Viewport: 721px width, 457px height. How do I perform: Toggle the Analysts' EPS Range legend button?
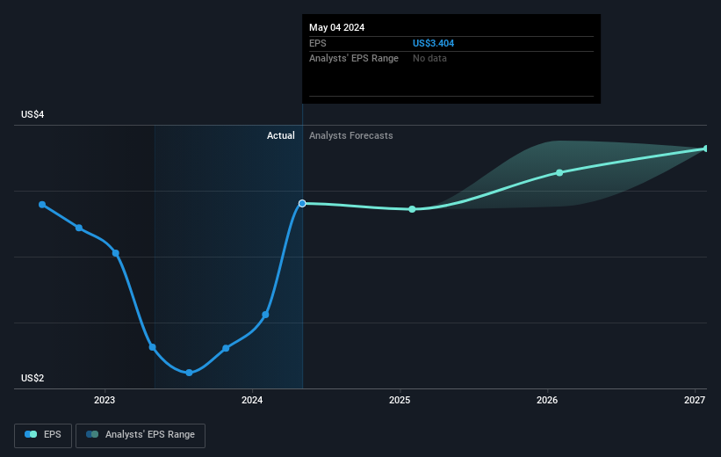141,435
